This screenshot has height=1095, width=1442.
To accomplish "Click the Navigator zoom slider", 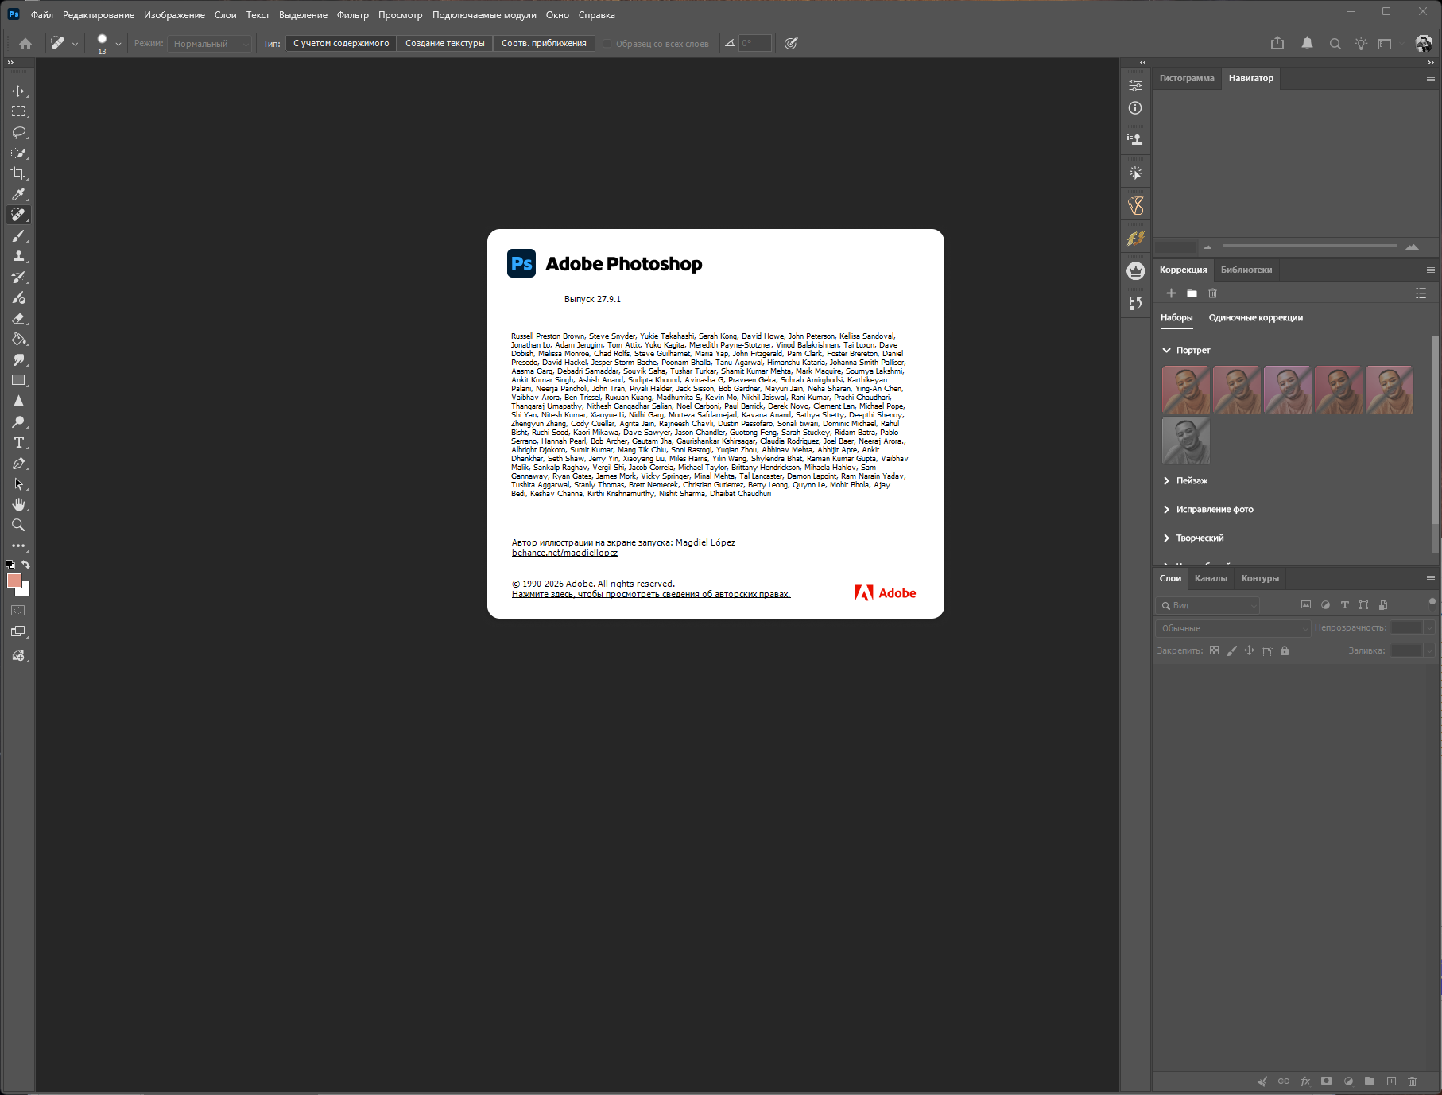I will tap(1309, 246).
